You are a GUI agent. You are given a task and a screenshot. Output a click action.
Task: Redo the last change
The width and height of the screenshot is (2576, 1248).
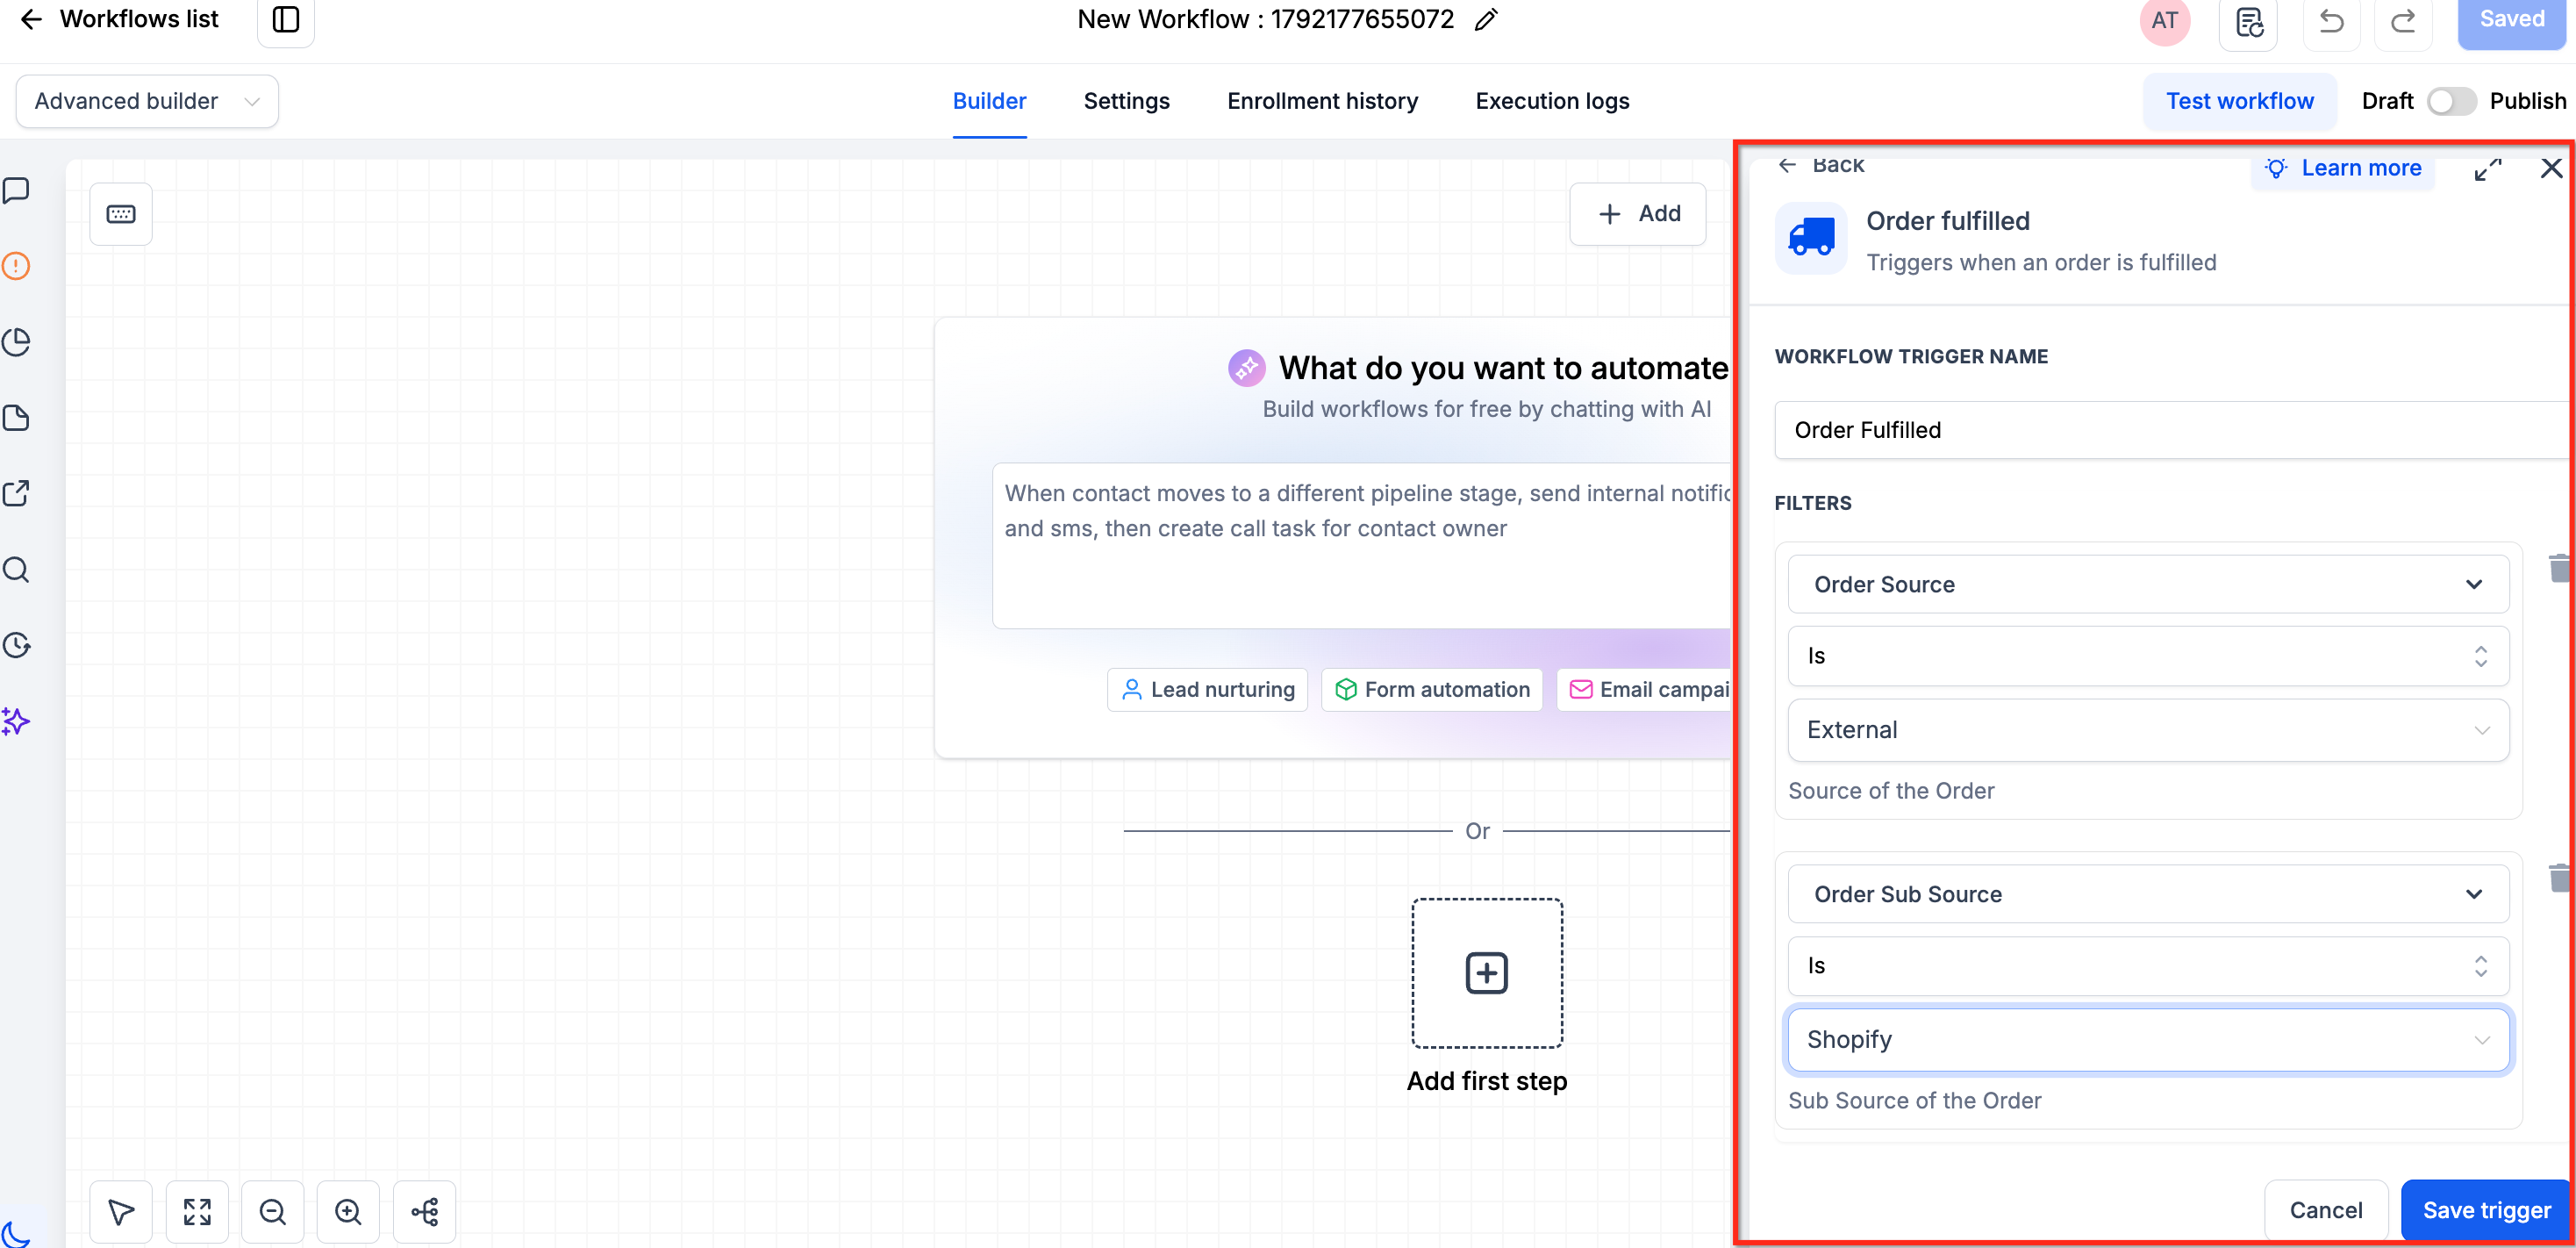[2403, 21]
